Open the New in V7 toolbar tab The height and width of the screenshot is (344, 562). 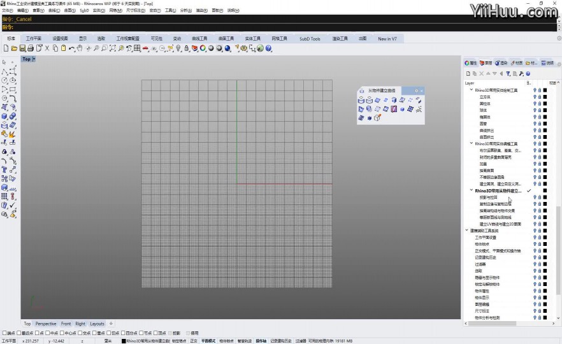click(387, 38)
